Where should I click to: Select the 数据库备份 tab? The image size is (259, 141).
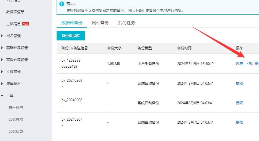(72, 23)
